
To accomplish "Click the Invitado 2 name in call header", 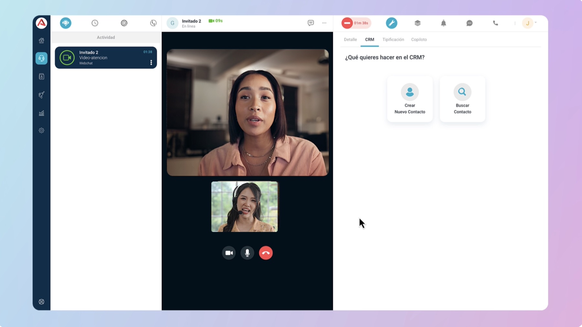I will (191, 21).
